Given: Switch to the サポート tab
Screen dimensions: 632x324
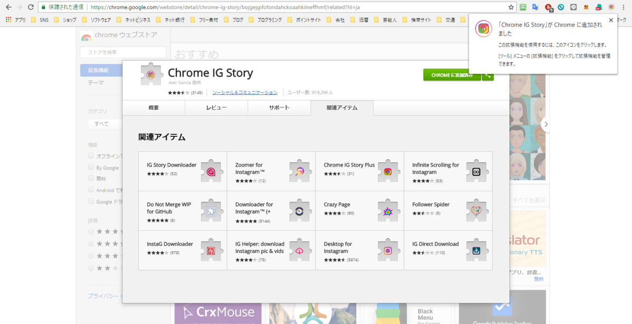Looking at the screenshot, I should [x=279, y=107].
